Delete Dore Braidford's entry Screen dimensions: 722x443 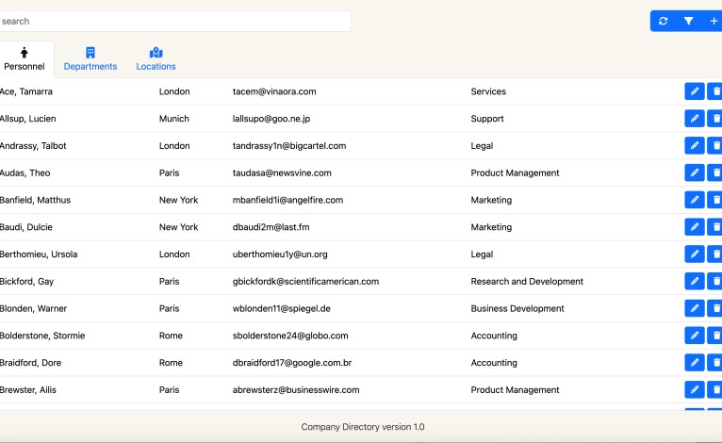[x=715, y=363]
